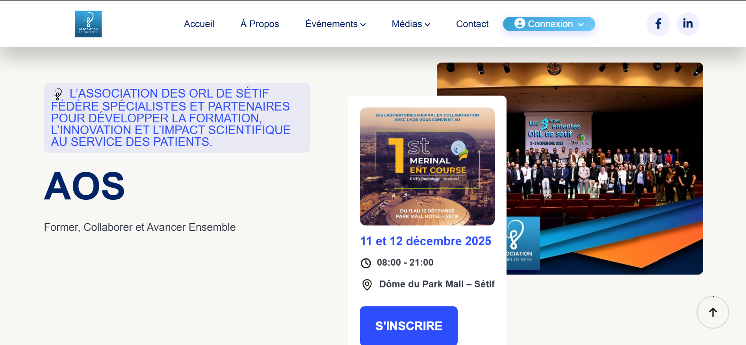This screenshot has width=746, height=345.
Task: Open the LinkedIn profile icon
Action: 688,24
